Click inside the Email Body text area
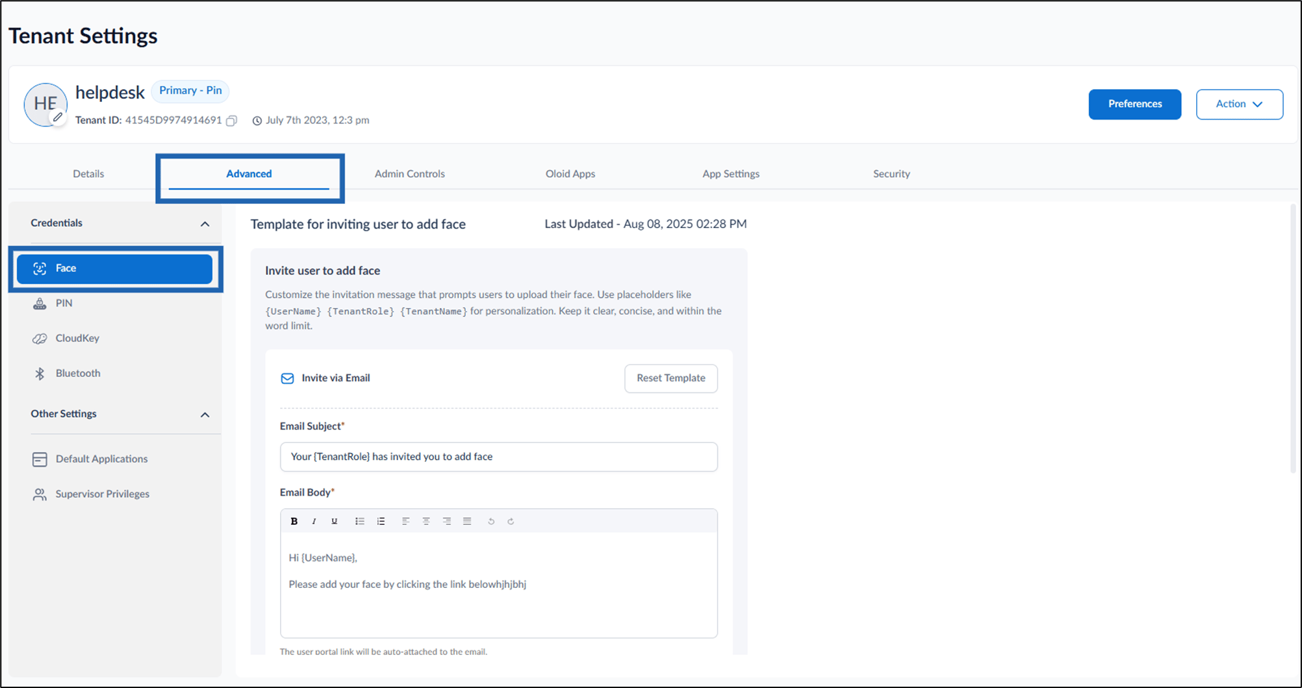Image resolution: width=1302 pixels, height=688 pixels. click(x=498, y=585)
